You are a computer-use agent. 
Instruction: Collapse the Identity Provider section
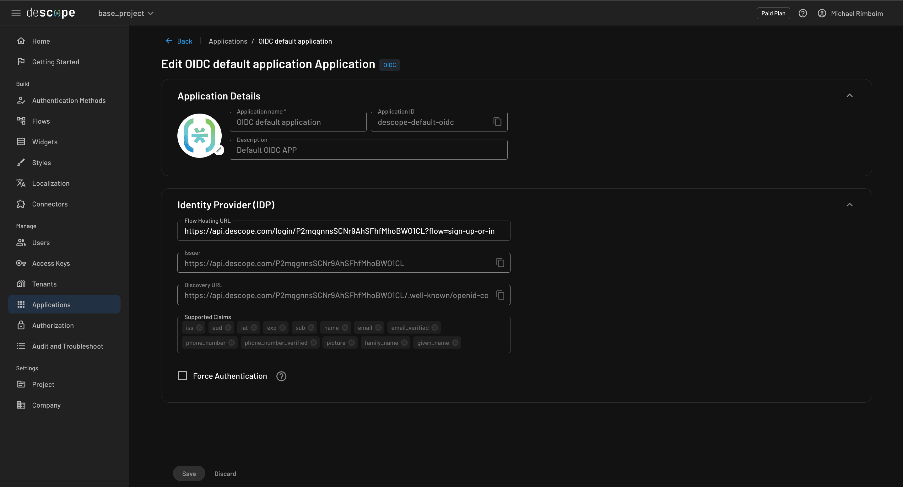tap(850, 204)
